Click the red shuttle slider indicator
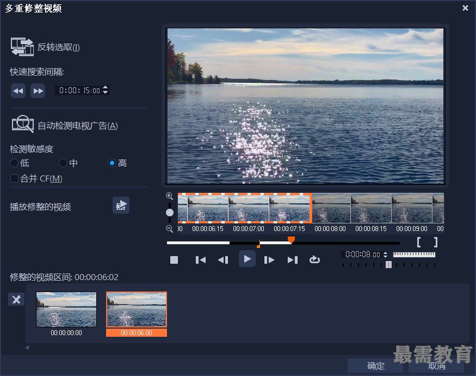Screen dimensions: 476x376 pos(388,265)
